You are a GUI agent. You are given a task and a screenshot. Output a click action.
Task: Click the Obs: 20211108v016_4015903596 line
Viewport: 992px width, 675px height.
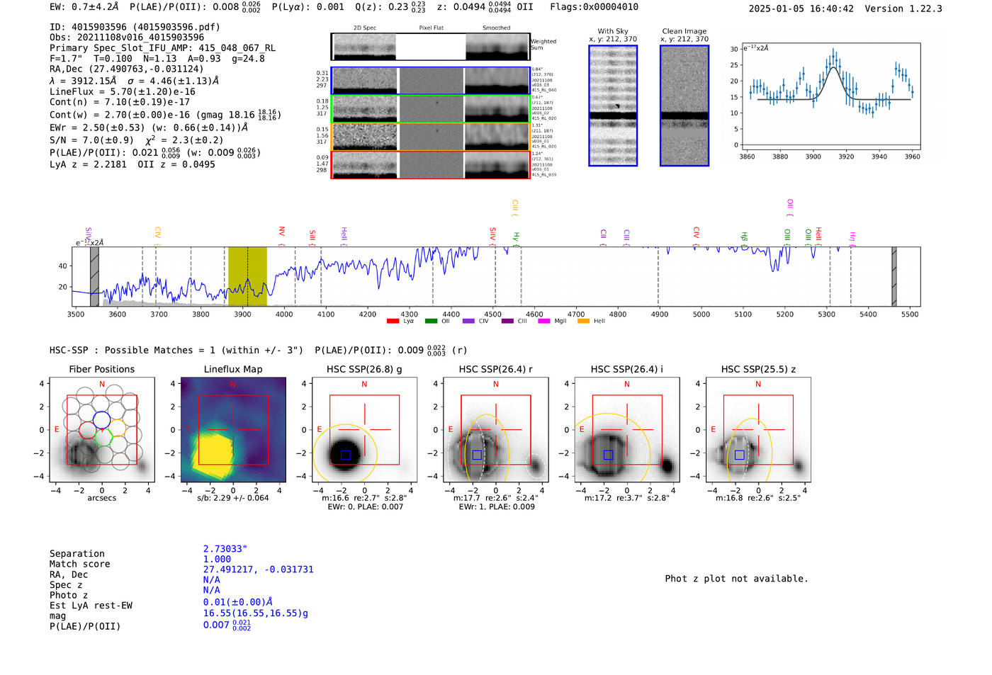point(127,38)
